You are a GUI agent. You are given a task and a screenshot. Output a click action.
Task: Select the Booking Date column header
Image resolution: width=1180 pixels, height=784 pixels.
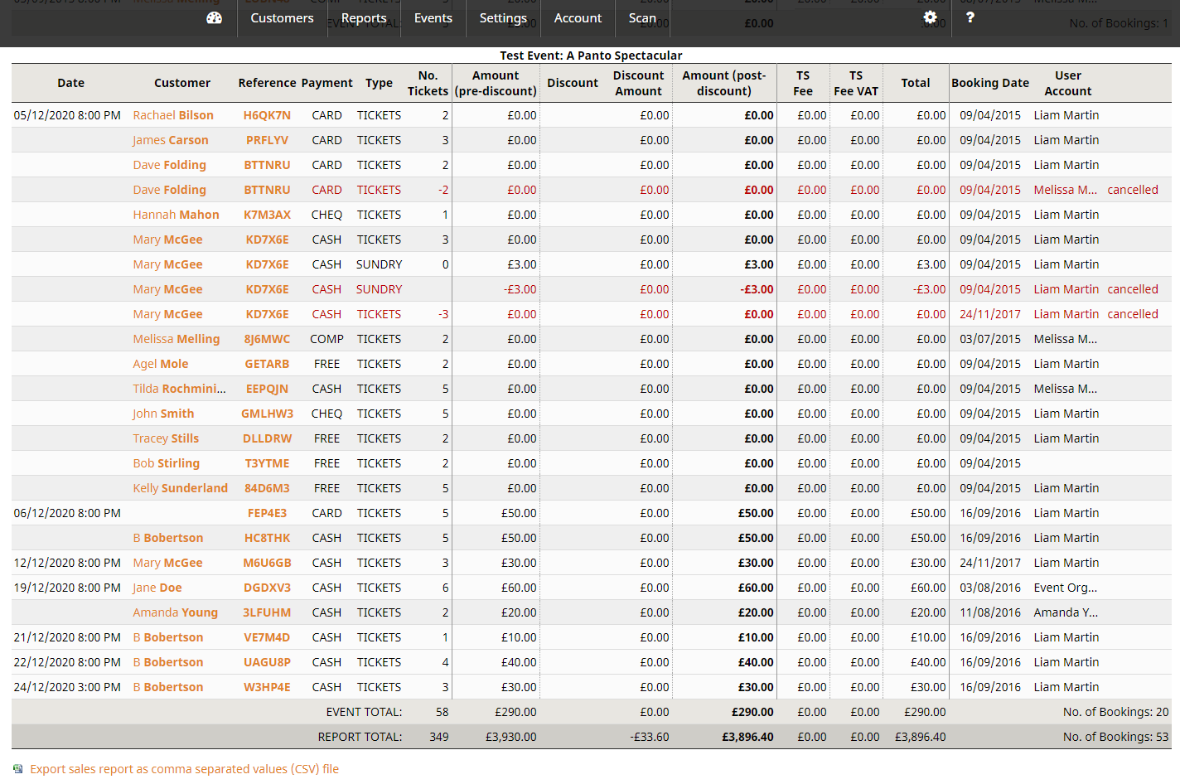coord(990,83)
